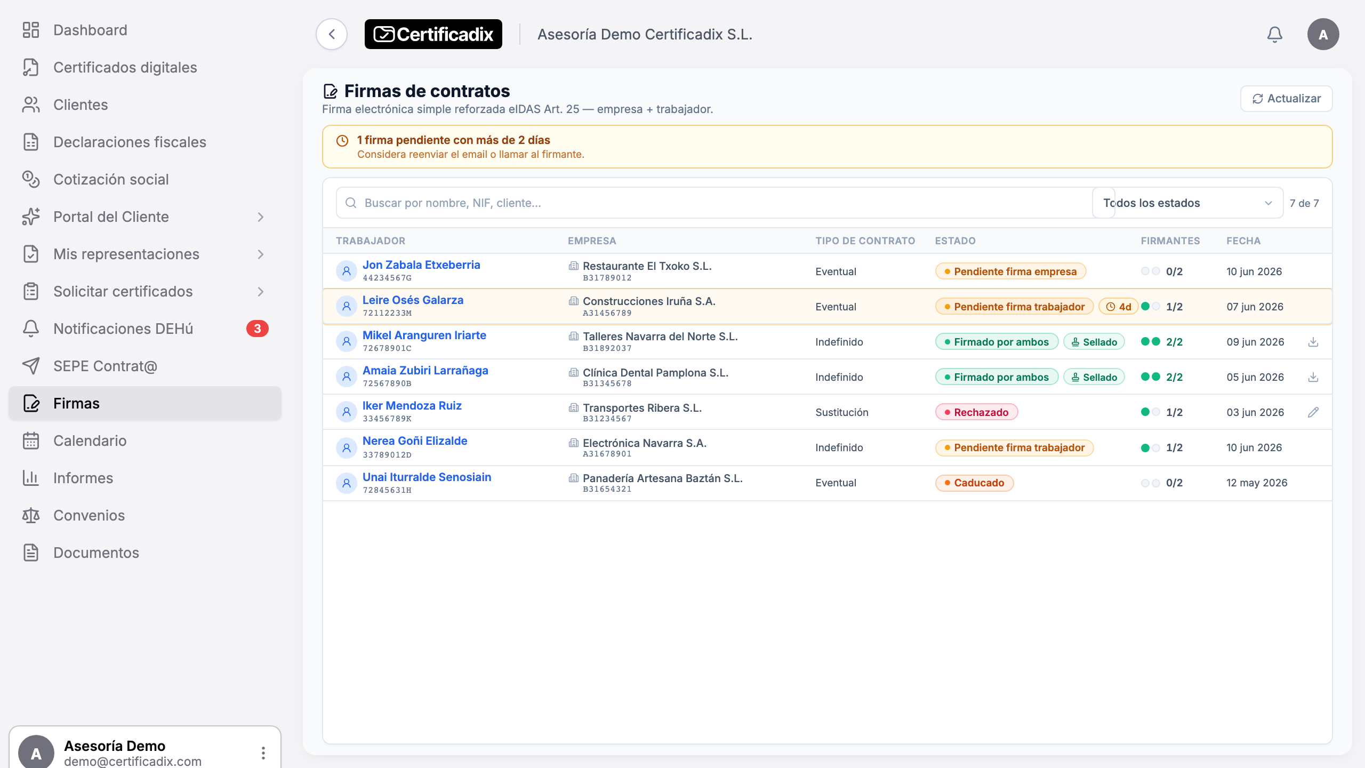Click avatar icon of Jon Zabala Etxeberria

click(x=347, y=271)
